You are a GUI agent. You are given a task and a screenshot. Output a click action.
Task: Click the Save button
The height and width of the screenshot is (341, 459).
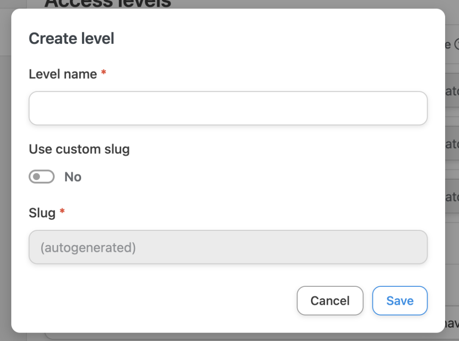coord(399,301)
